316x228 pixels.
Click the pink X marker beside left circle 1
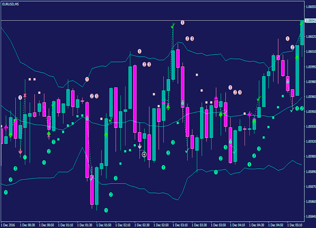[25, 95]
